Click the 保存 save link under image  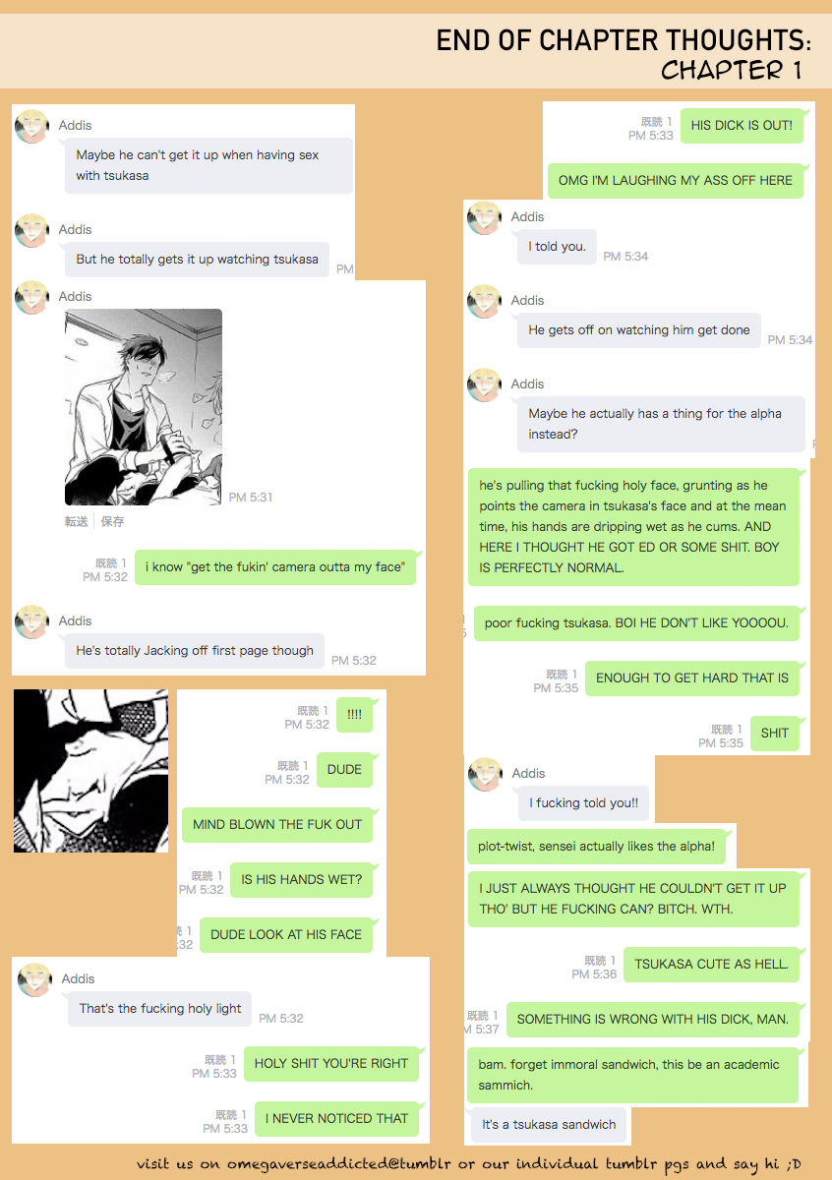point(112,521)
